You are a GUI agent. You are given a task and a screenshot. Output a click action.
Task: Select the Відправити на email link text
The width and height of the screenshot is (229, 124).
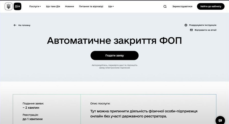pos(205,30)
